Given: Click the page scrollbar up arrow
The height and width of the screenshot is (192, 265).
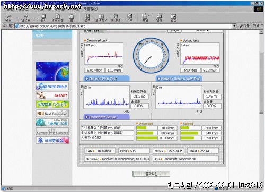Looking at the screenshot, I should point(261,32).
